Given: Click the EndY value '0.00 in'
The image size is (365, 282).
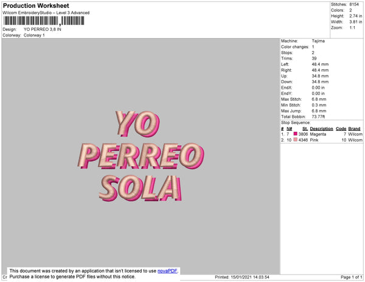Looking at the screenshot, I should (x=318, y=93).
